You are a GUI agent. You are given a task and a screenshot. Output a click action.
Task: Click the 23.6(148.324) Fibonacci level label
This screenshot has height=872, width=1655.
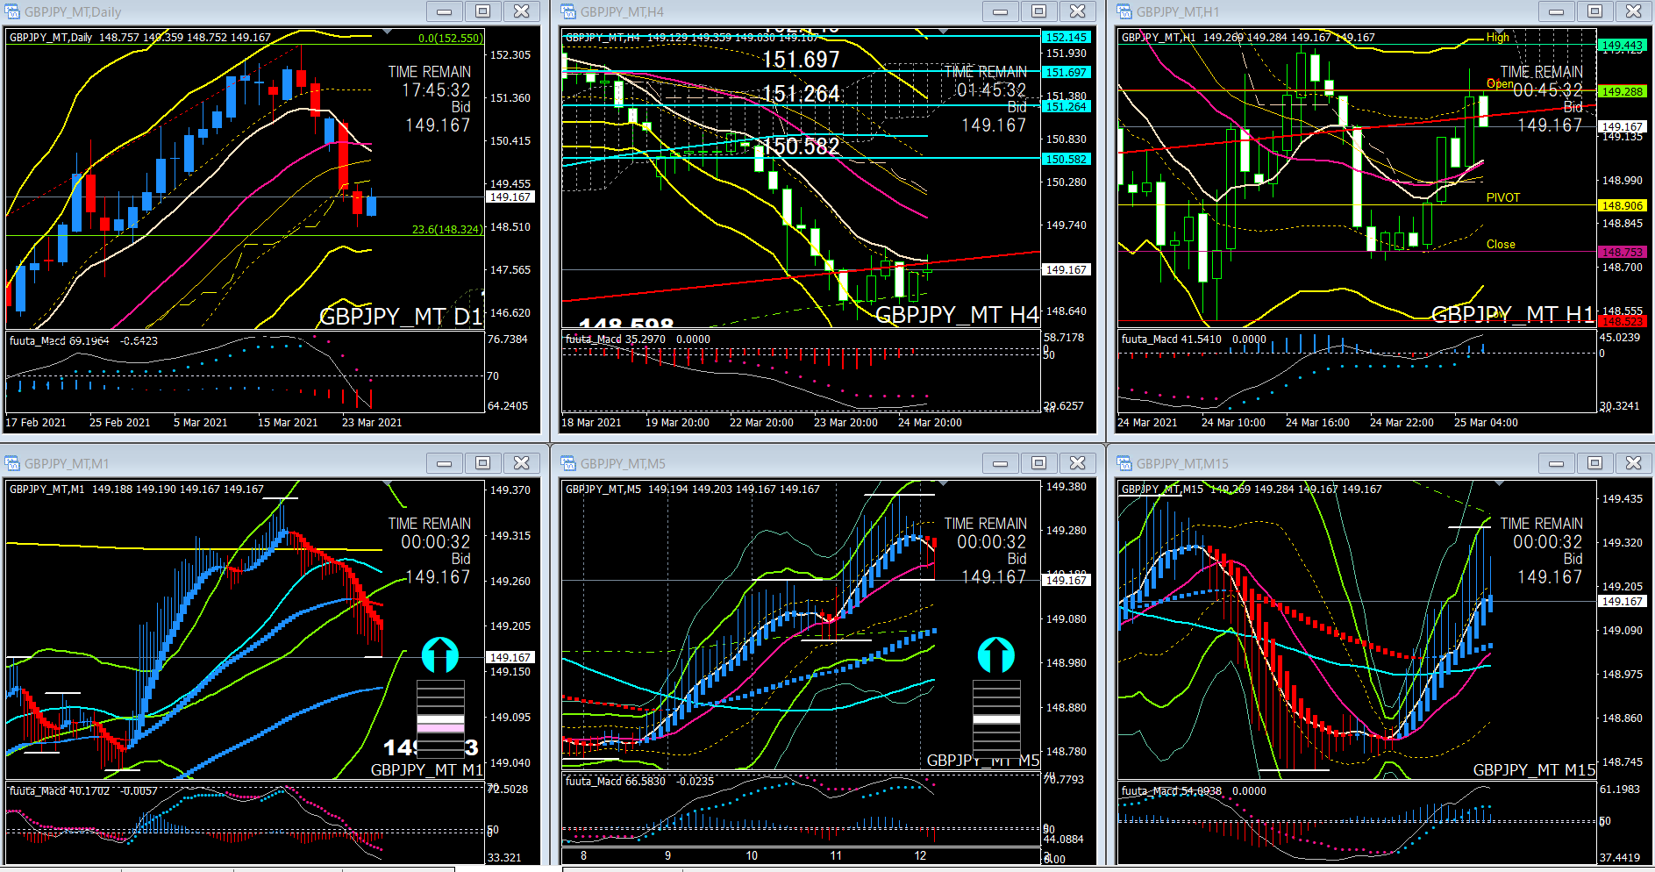pos(446,229)
